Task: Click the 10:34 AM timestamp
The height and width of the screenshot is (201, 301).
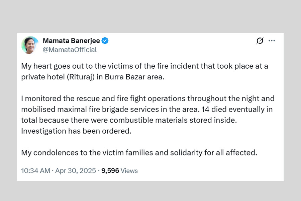Action: coord(35,171)
